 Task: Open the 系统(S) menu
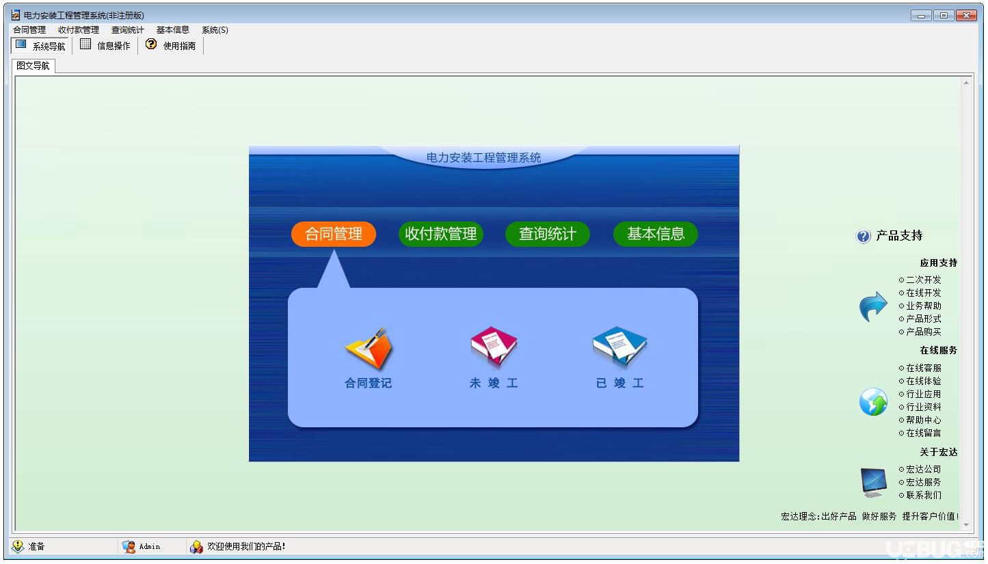(215, 30)
